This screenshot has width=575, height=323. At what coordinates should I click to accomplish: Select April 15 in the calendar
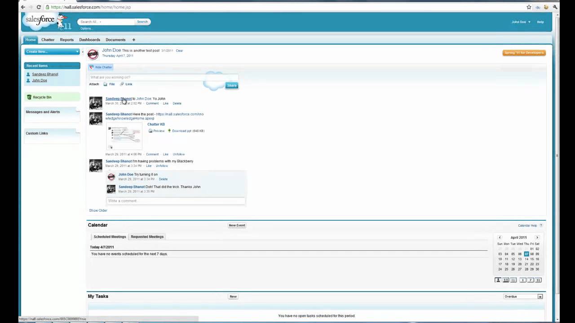532,259
